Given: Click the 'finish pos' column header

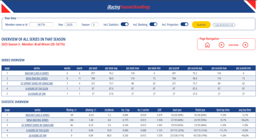Looking at the screenshot, I should [200, 110].
